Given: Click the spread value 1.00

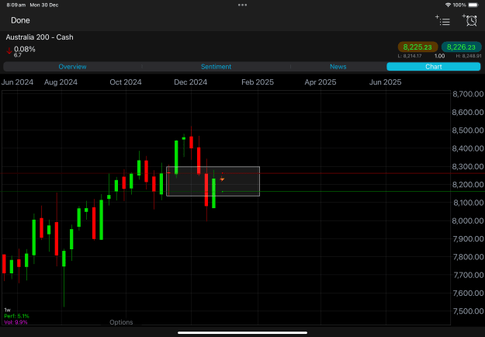Looking at the screenshot, I should pos(439,56).
